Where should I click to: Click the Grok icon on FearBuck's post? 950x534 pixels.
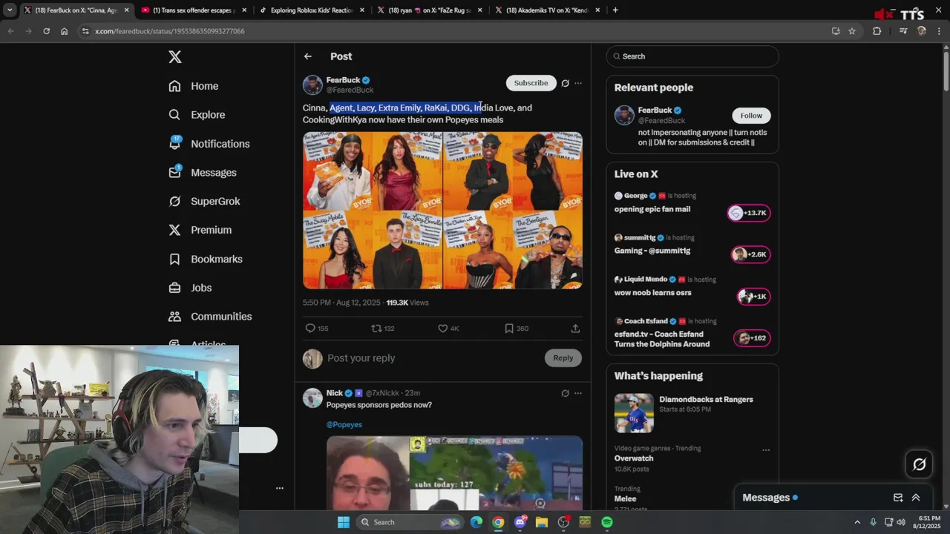point(565,83)
